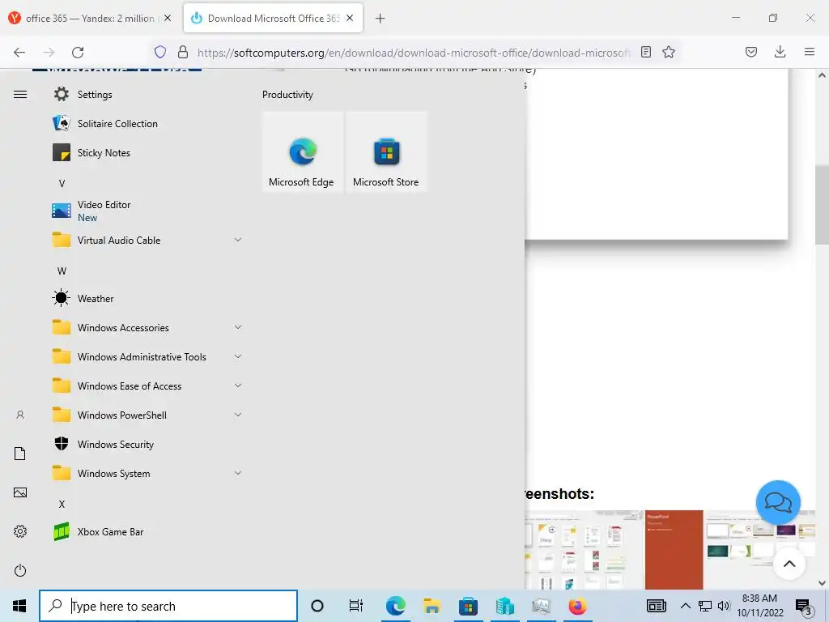The image size is (829, 622).
Task: Open Microsoft Edge on taskbar
Action: click(395, 606)
